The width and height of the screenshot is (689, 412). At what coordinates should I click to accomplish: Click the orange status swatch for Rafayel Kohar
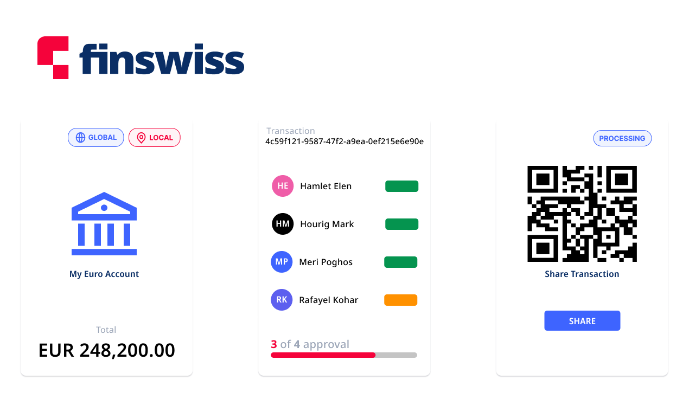401,300
